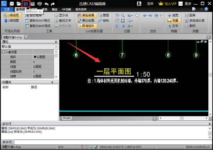Click the next view right arrow
Screen dimensions: 213x150
[150, 16]
